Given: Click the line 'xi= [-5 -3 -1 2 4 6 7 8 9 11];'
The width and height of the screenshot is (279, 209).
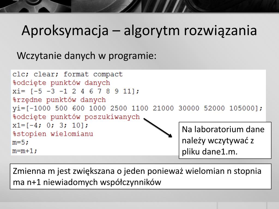Looking at the screenshot, I should tap(76, 91).
